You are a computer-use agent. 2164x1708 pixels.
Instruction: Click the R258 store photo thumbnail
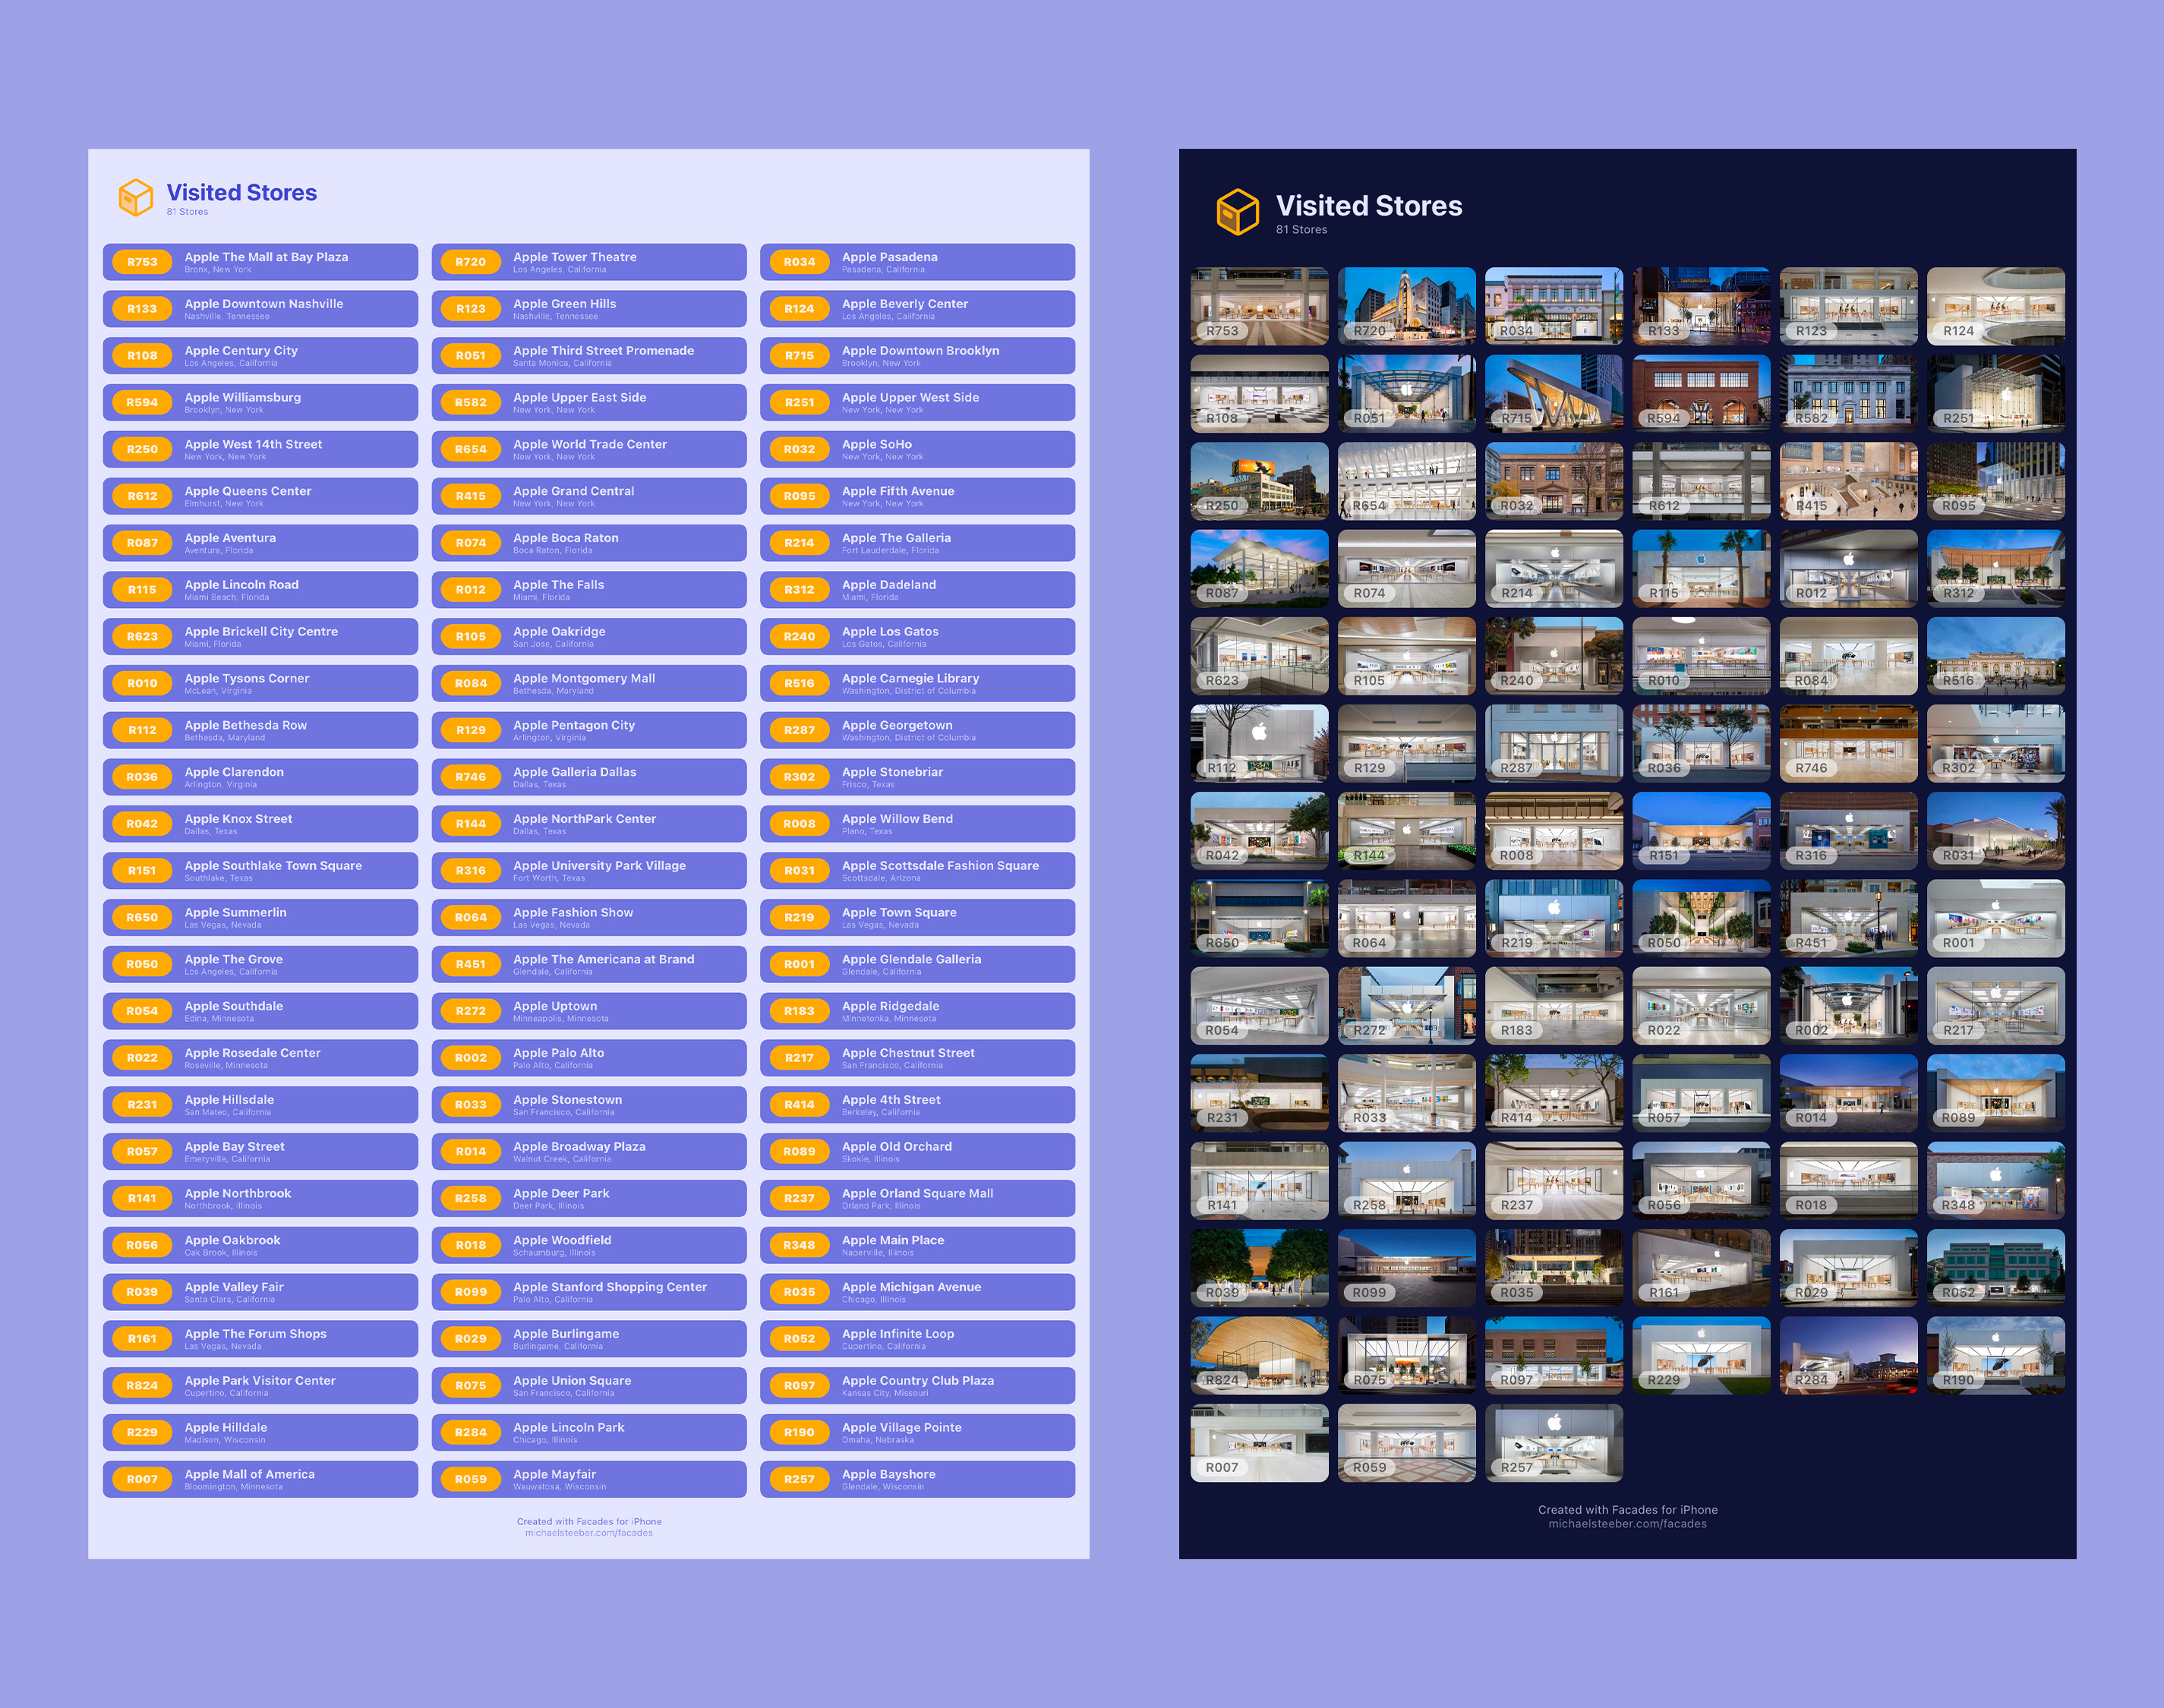[x=1406, y=1181]
